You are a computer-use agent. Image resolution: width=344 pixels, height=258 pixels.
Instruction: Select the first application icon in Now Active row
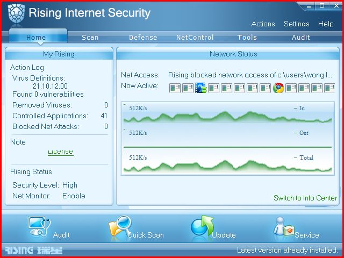175,88
